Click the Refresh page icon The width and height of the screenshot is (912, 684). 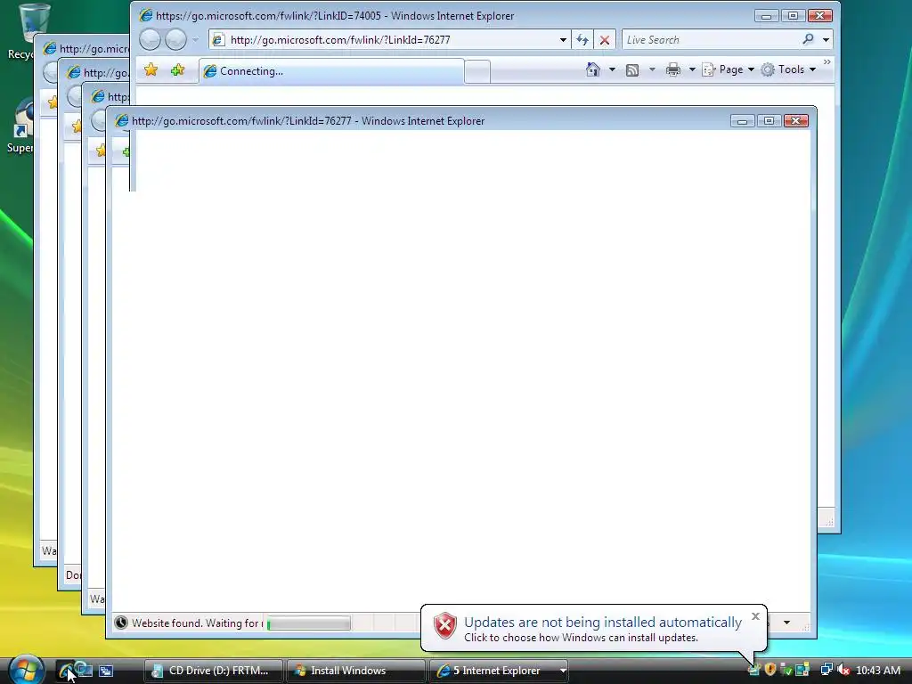pyautogui.click(x=582, y=39)
